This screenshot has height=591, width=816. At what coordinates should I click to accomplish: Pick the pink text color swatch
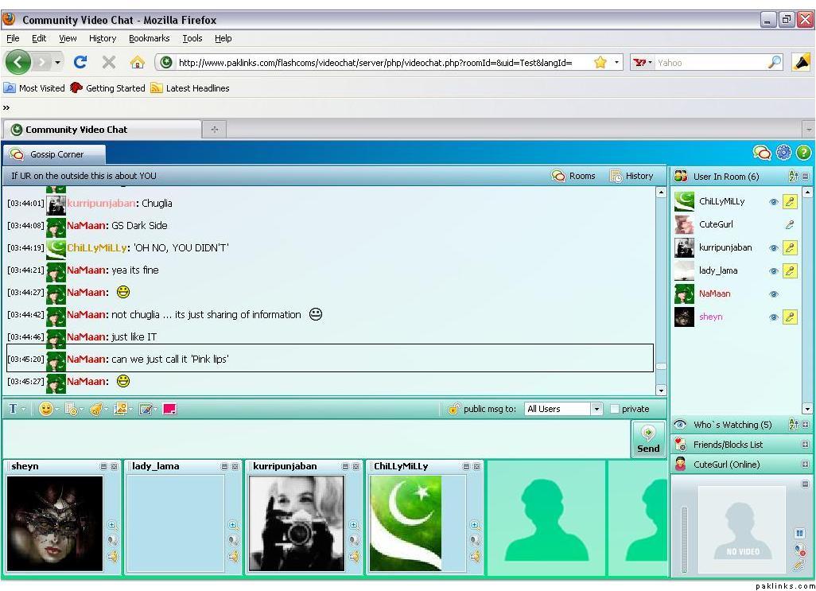(169, 409)
